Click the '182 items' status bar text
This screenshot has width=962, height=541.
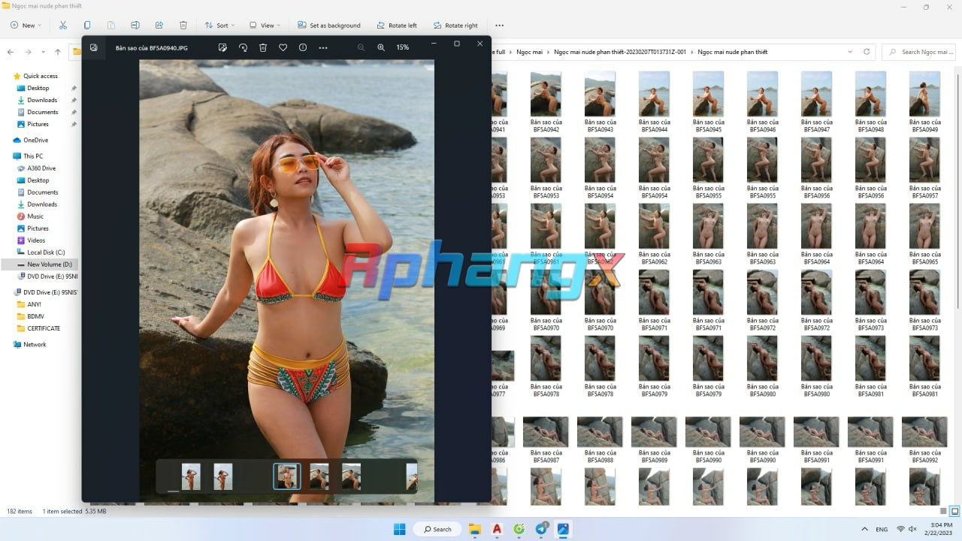pyautogui.click(x=20, y=511)
